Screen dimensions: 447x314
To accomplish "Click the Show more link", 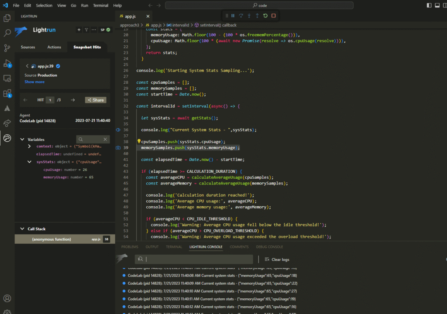I will point(34,82).
